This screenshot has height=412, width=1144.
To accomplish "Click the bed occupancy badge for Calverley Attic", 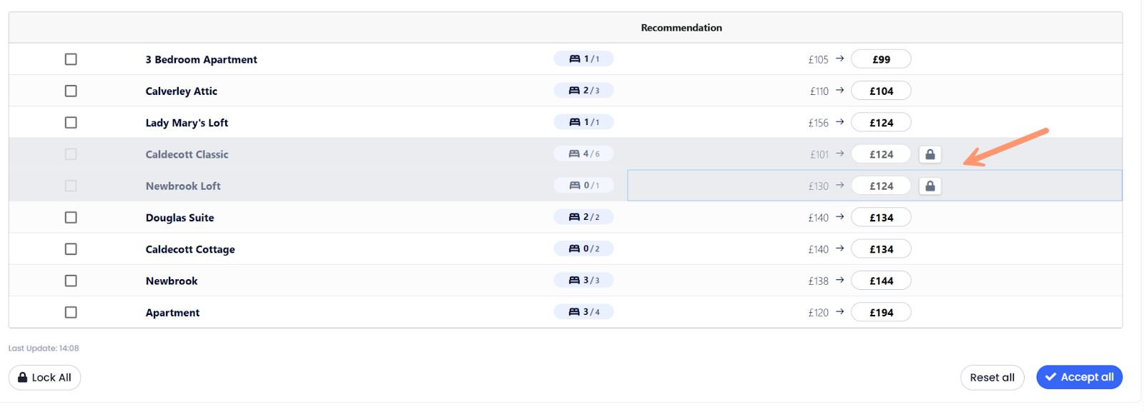I will coord(583,91).
